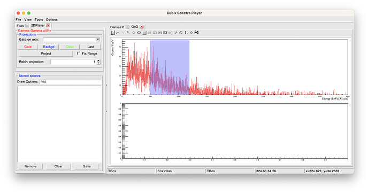Activate the scissors Cut tool
Screen dimensions: 369x193
(x=196, y=33)
